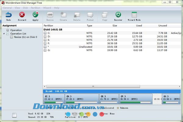Click the Unused: 23.38 GB status entry
Screen dimensions: 183x122
[x=41, y=117]
